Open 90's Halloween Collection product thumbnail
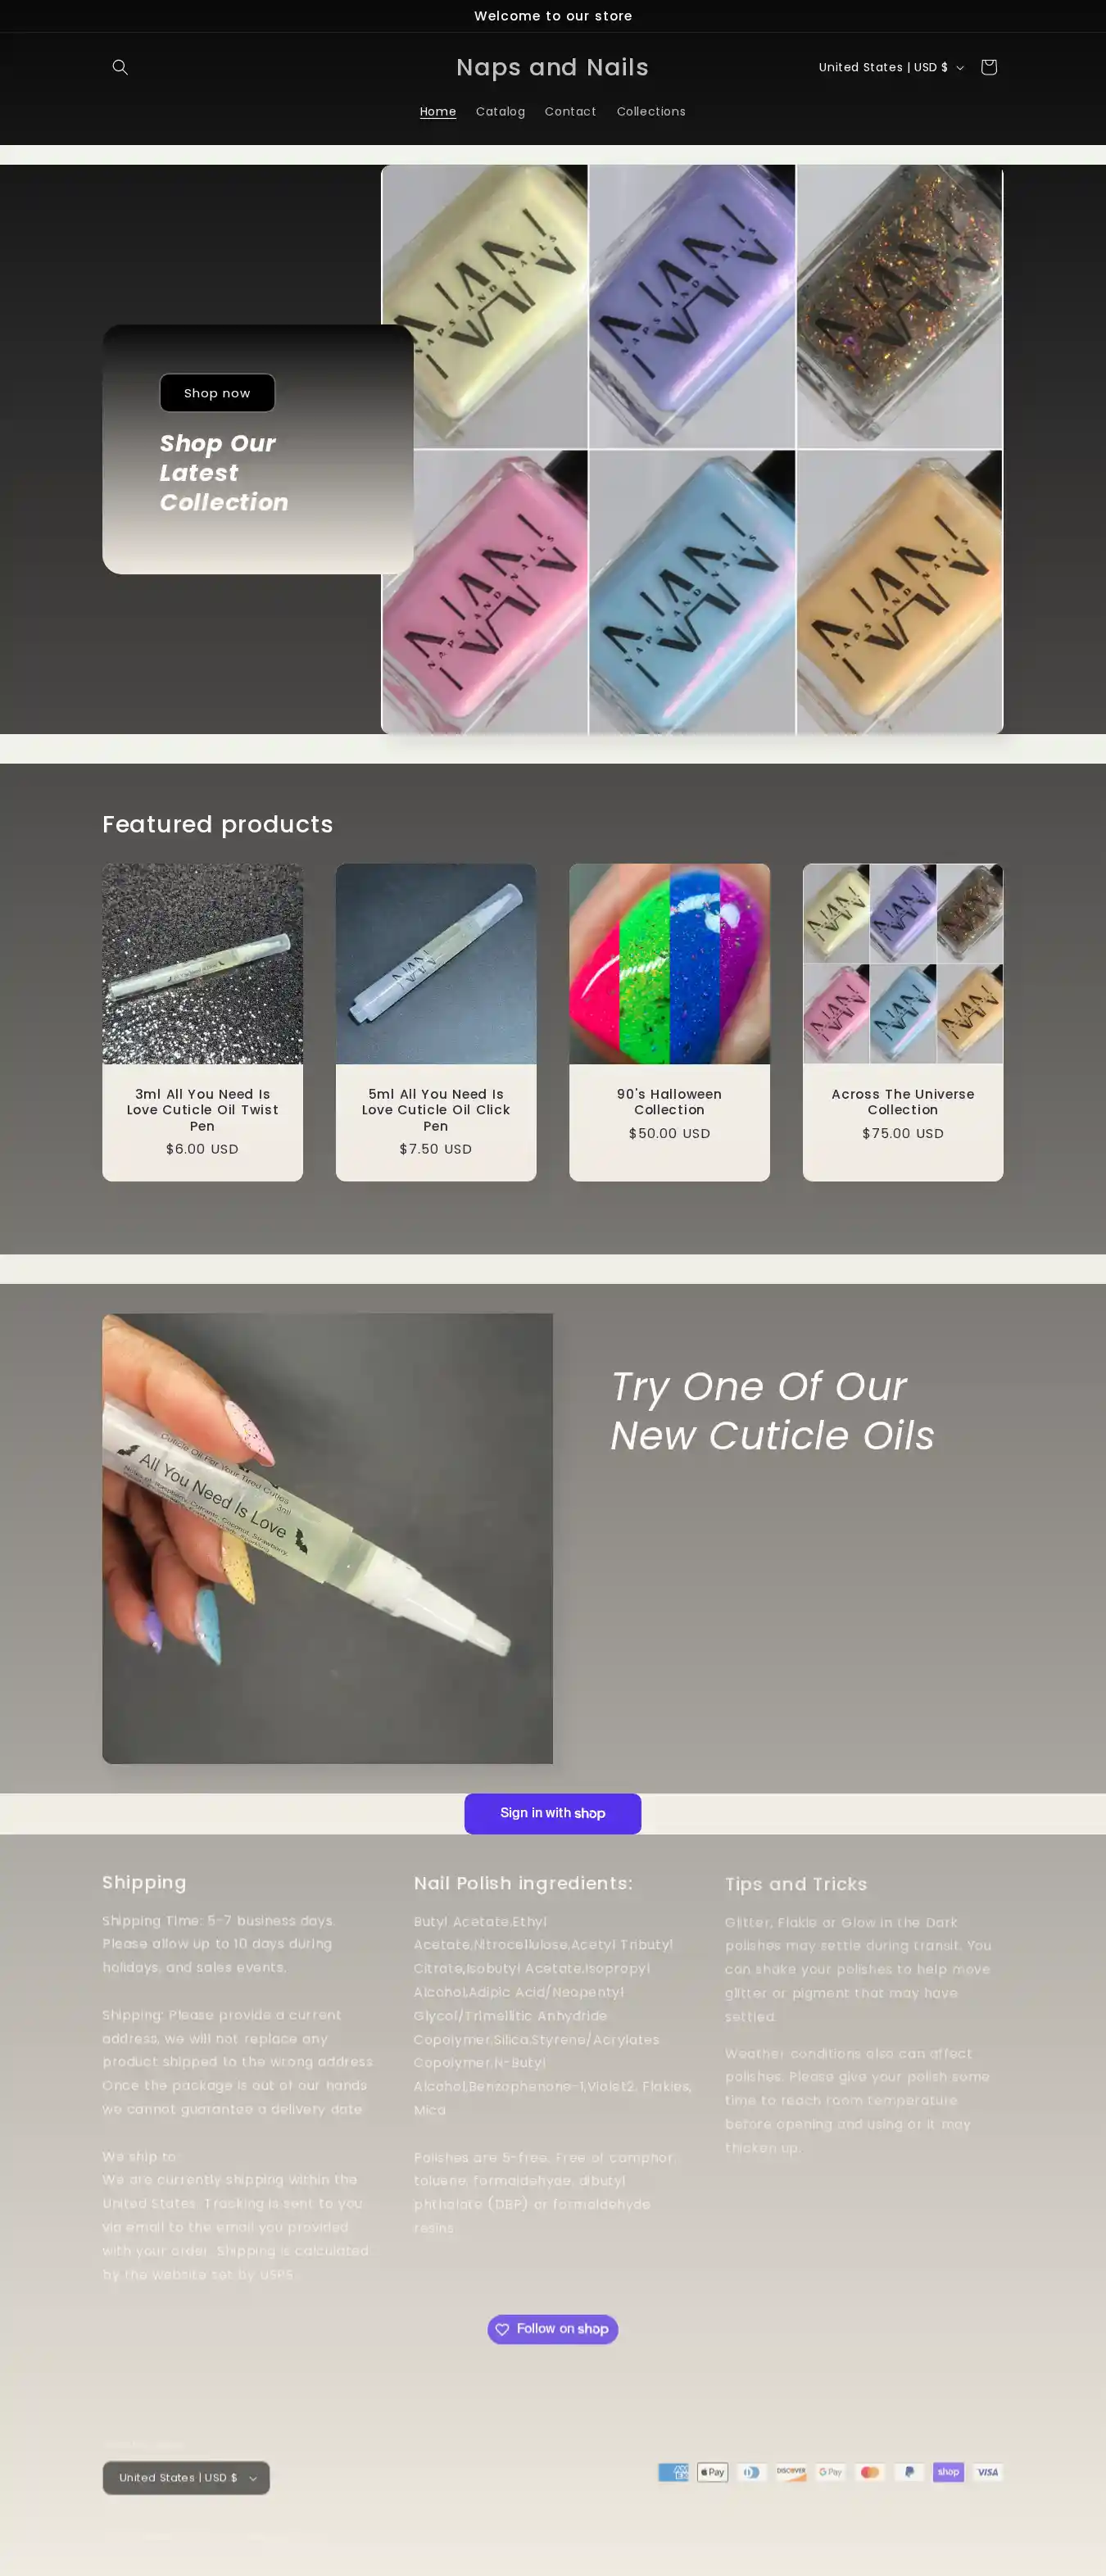Image resolution: width=1106 pixels, height=2576 pixels. pos(669,963)
